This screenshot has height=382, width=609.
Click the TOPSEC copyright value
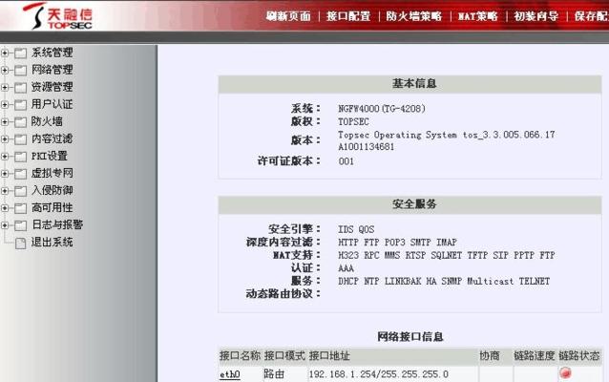coord(353,121)
